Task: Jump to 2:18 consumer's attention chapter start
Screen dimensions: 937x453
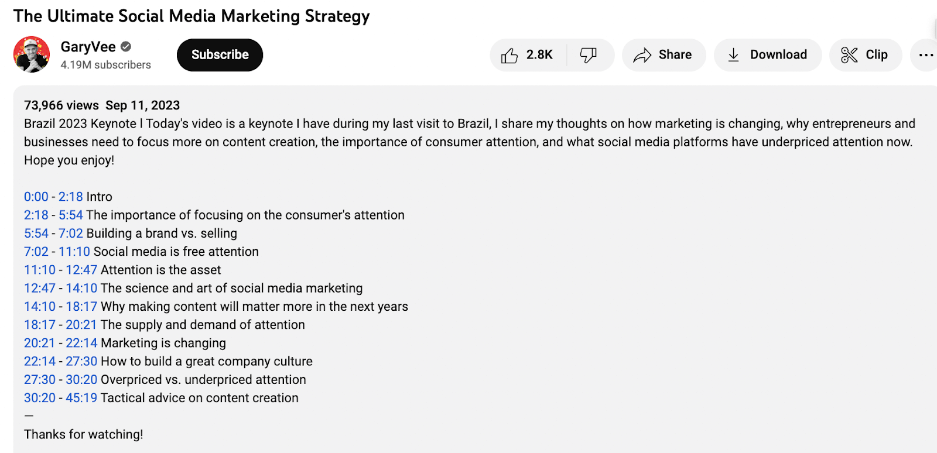Action: 36,215
